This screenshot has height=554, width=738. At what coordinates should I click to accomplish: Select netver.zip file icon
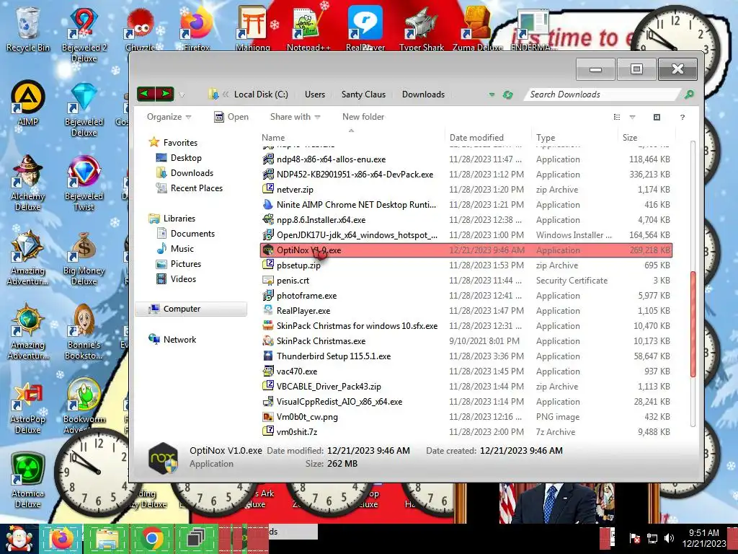(268, 189)
